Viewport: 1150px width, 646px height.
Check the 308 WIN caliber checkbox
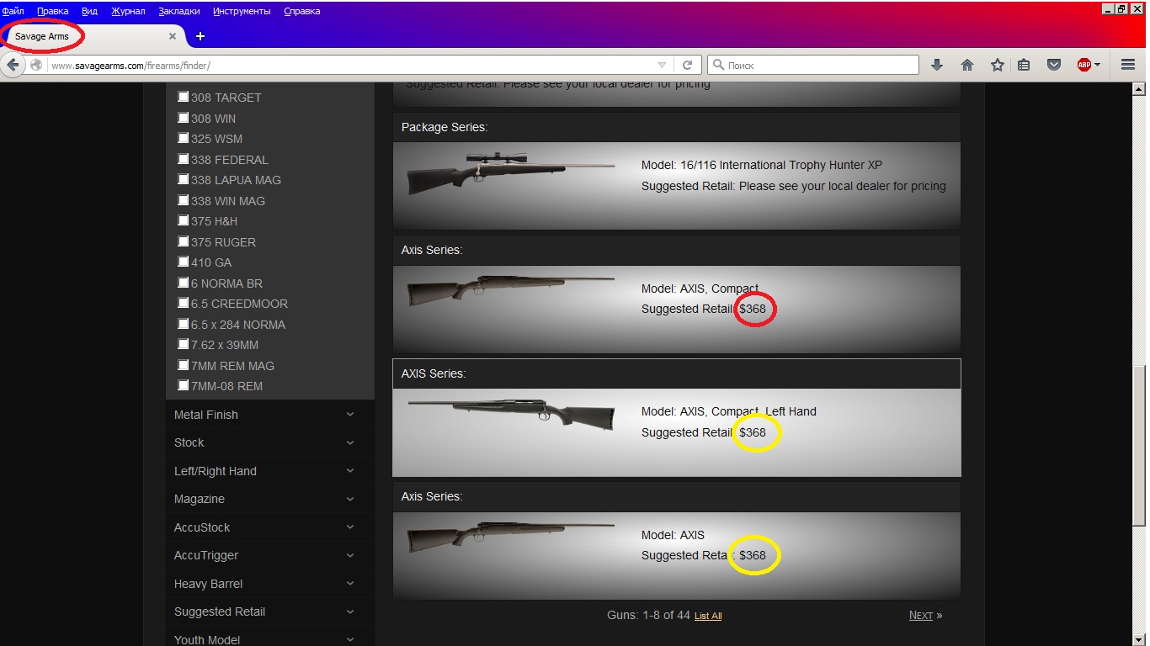pyautogui.click(x=183, y=118)
